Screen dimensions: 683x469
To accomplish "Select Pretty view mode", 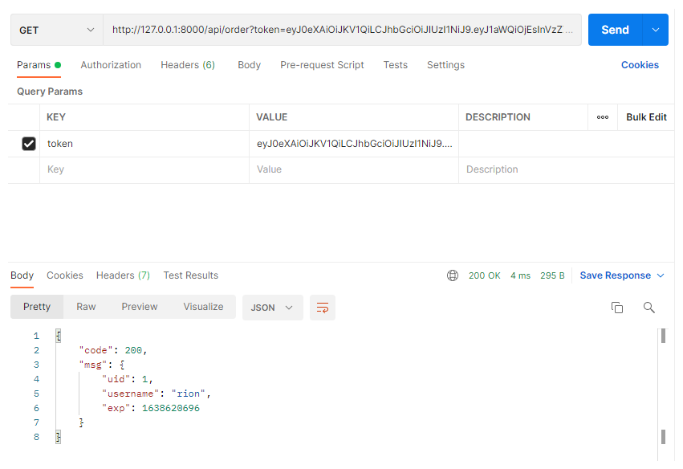I will click(x=37, y=307).
